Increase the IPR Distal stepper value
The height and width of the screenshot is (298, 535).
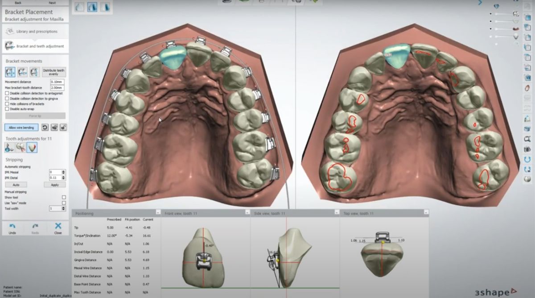pos(64,176)
